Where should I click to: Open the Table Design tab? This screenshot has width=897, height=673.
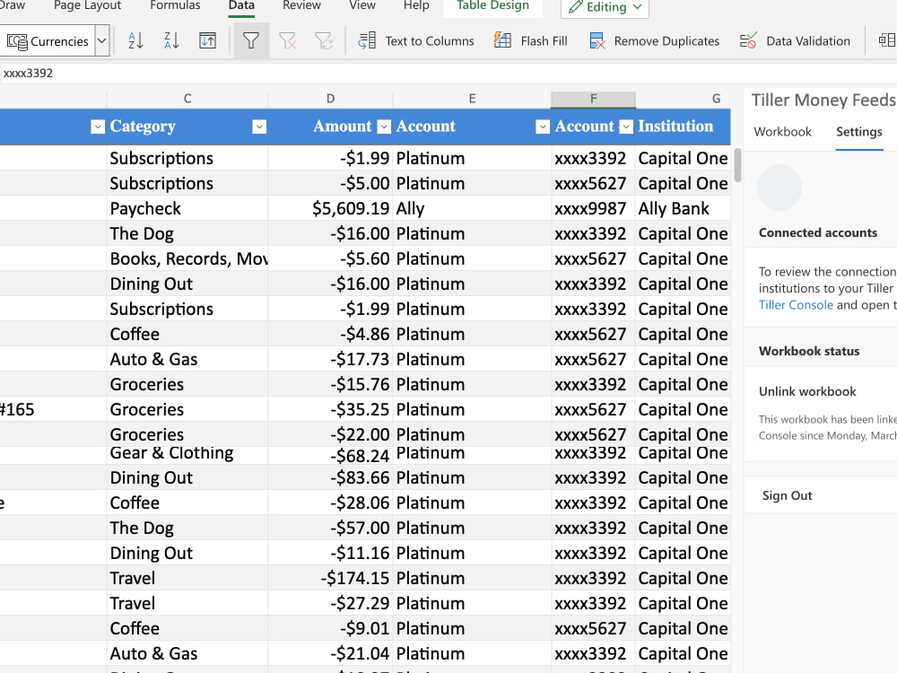coord(492,5)
